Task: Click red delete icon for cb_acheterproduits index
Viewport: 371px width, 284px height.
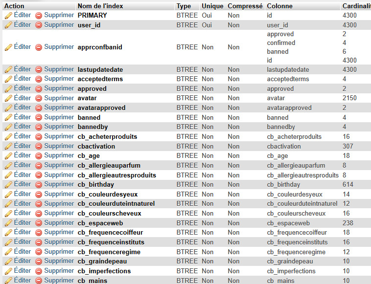Action: point(39,137)
